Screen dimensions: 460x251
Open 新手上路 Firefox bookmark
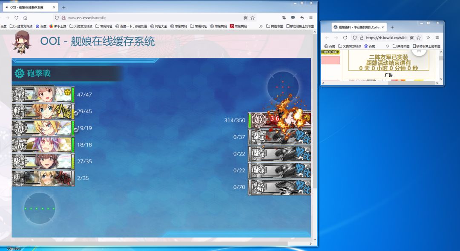point(58,26)
